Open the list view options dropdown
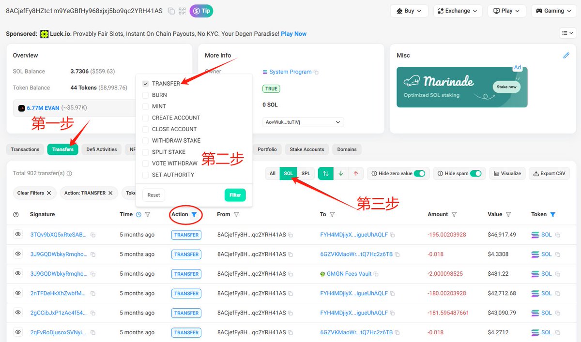581x342 pixels. [x=566, y=33]
